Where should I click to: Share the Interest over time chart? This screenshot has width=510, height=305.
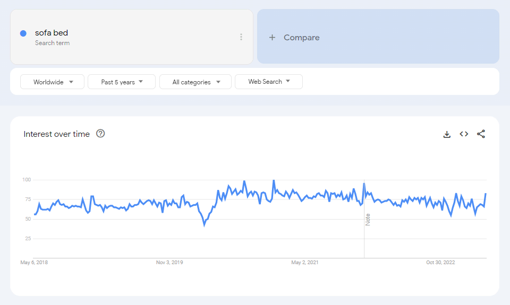481,134
